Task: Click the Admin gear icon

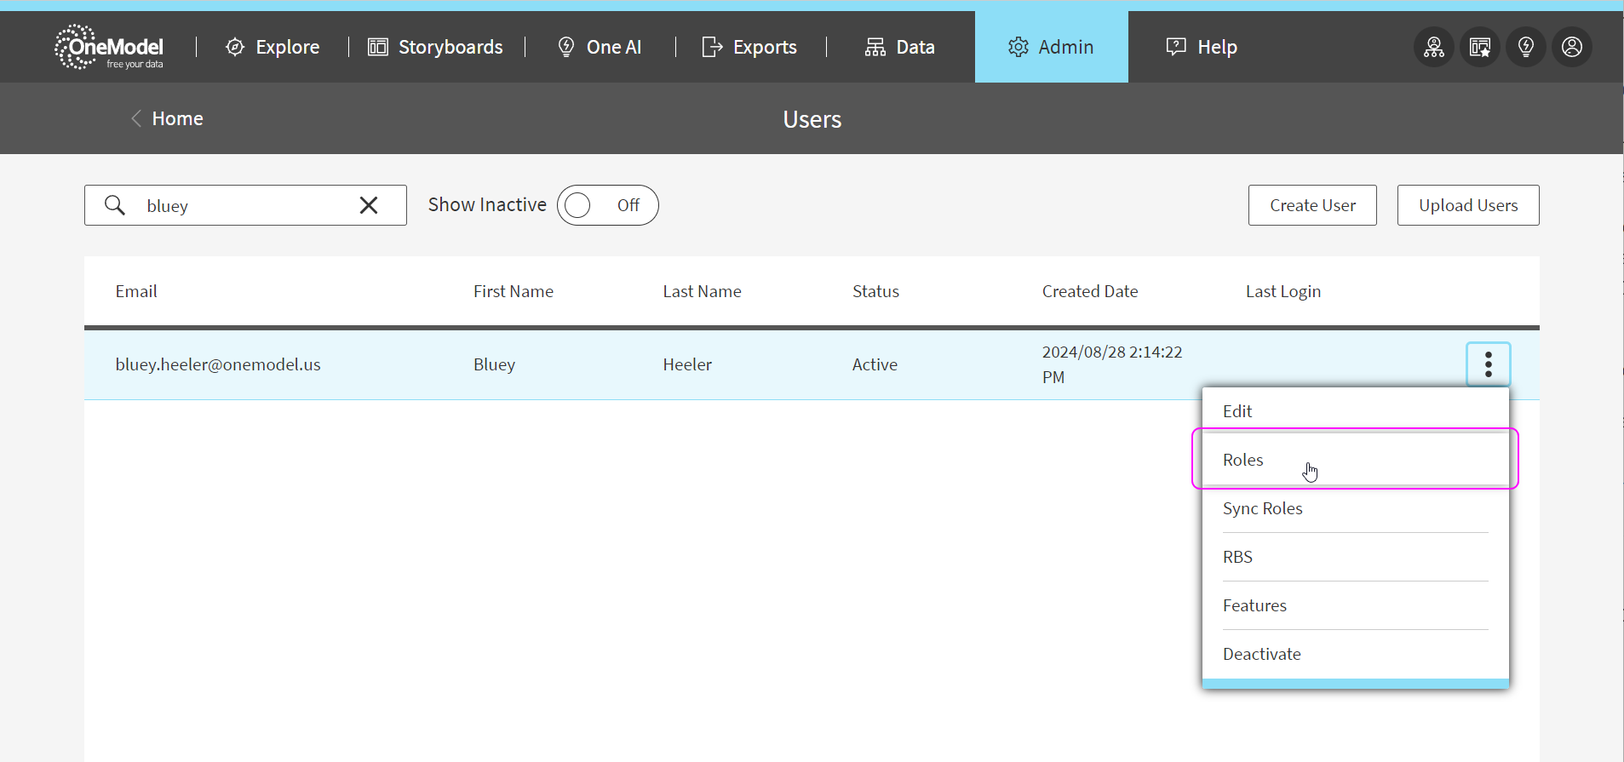Action: 1019,47
